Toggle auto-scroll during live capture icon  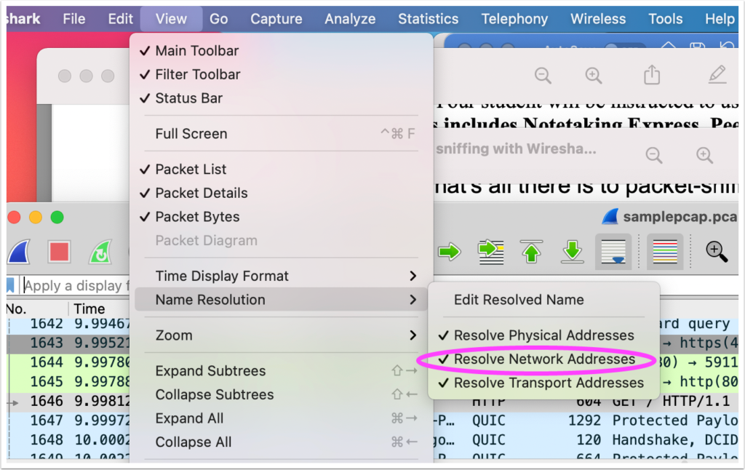point(613,252)
